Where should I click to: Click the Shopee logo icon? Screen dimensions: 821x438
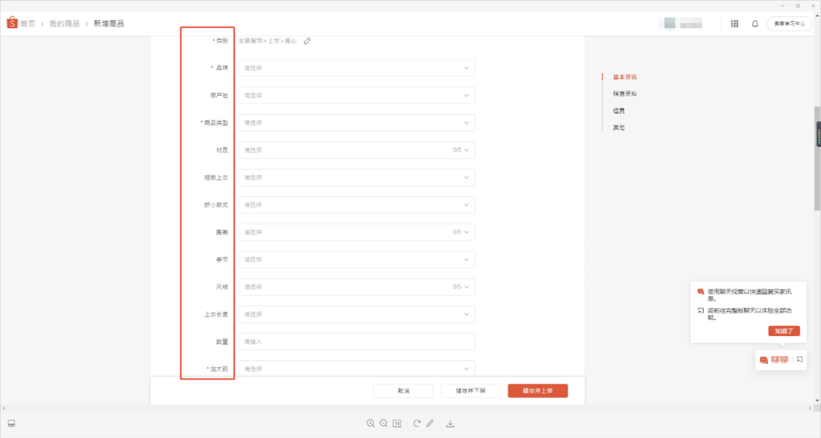pyautogui.click(x=11, y=24)
